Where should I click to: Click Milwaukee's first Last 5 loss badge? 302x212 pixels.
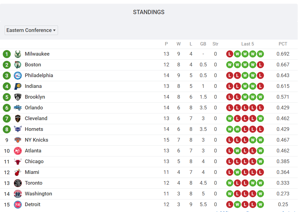coord(230,54)
